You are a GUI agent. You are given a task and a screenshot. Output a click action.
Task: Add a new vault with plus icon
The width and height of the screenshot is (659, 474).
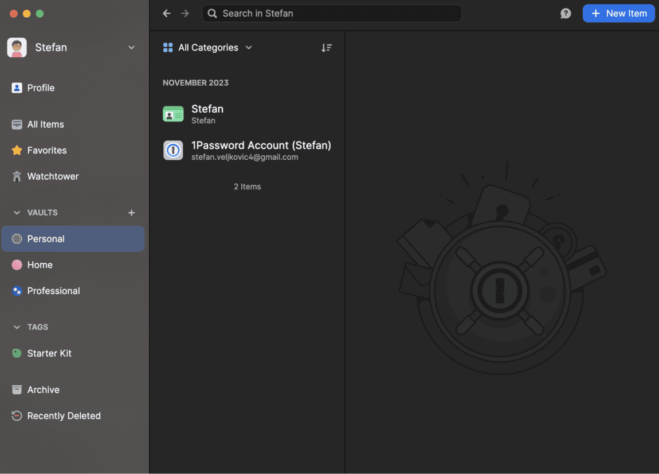pos(132,213)
